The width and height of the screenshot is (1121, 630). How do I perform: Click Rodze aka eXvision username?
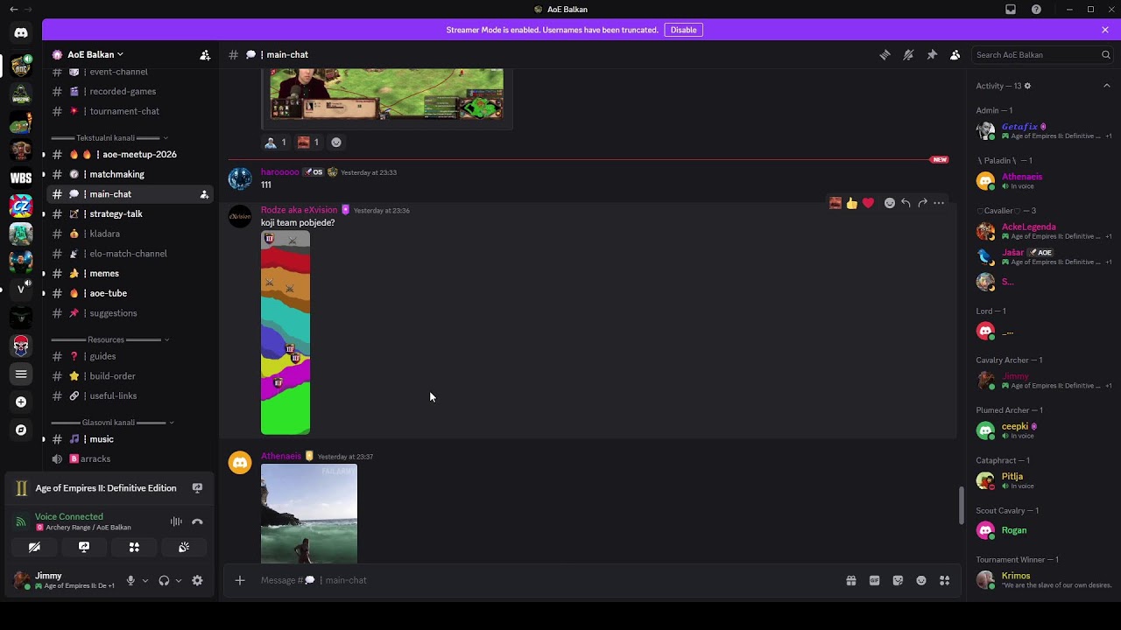(299, 210)
